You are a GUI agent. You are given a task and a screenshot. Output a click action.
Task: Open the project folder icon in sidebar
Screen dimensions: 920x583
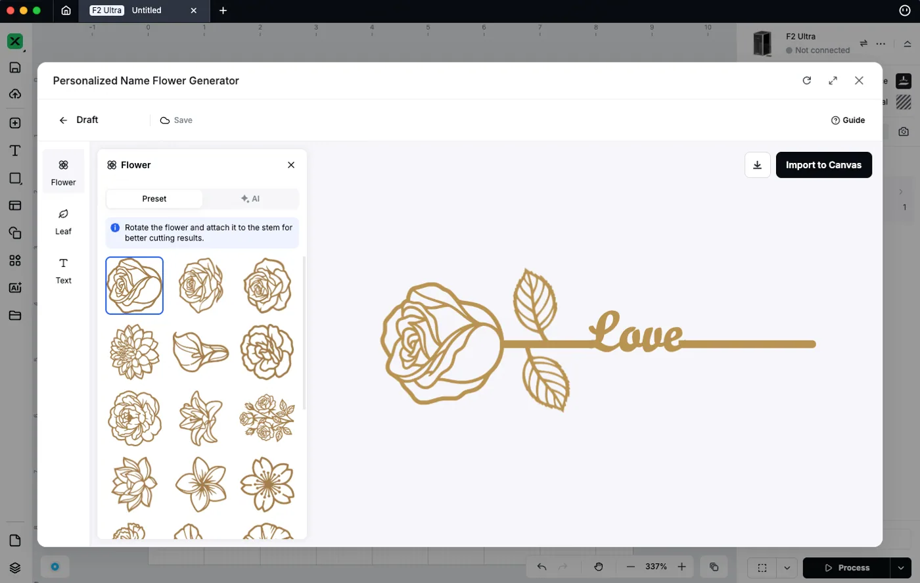pyautogui.click(x=15, y=315)
